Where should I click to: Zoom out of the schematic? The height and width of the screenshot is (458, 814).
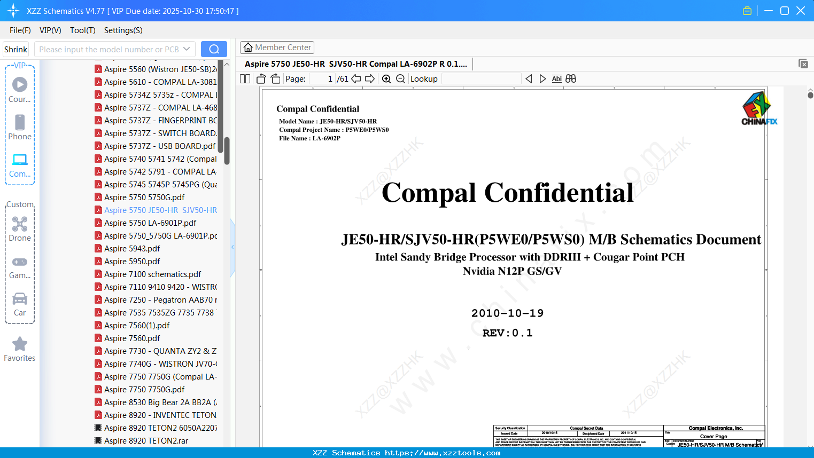pyautogui.click(x=401, y=79)
